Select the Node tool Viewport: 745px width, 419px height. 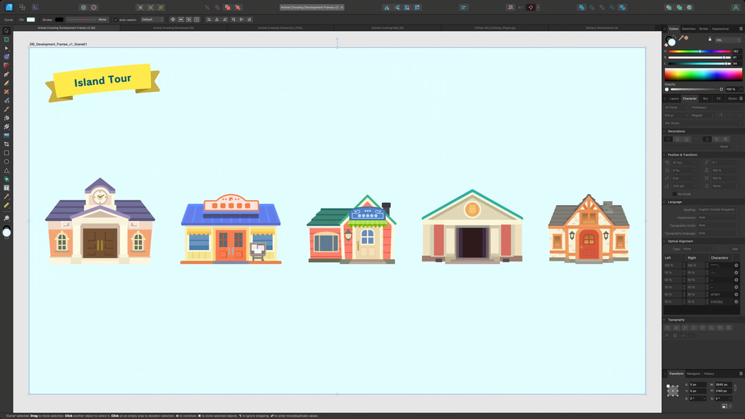tap(6, 48)
